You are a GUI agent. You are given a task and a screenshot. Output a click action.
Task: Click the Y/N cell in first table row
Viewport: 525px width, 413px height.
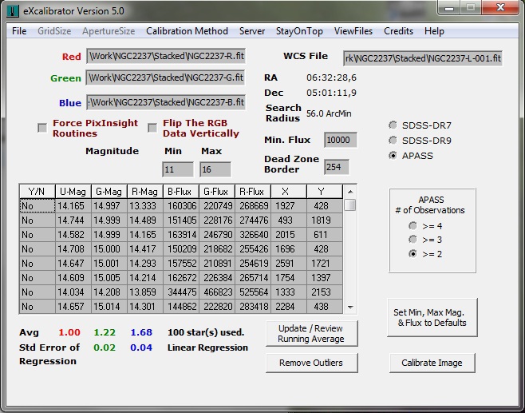37,205
